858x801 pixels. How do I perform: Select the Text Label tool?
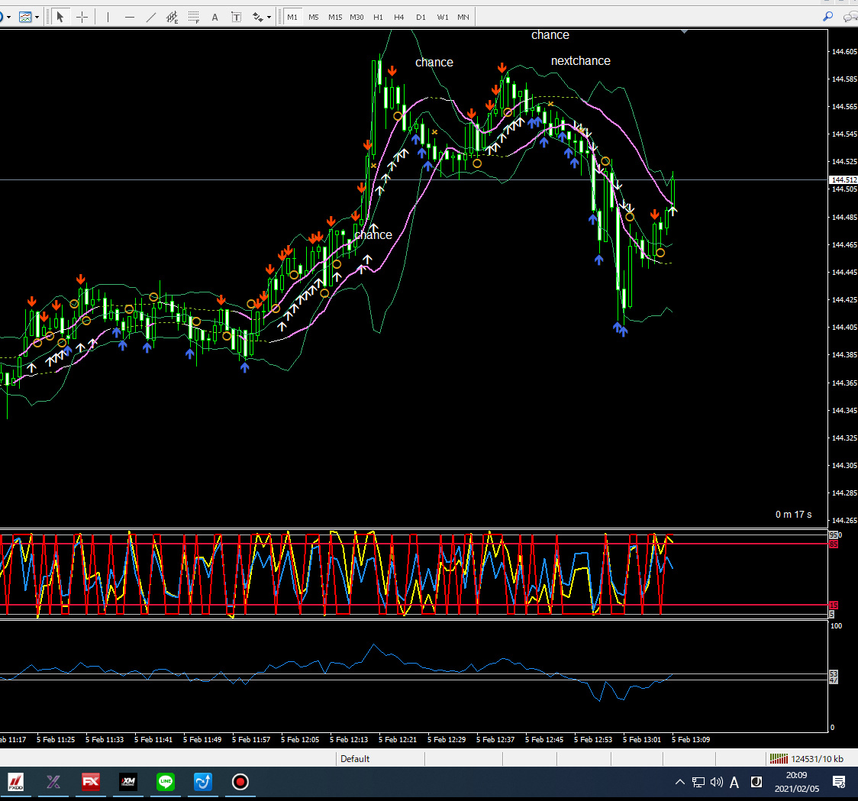237,17
